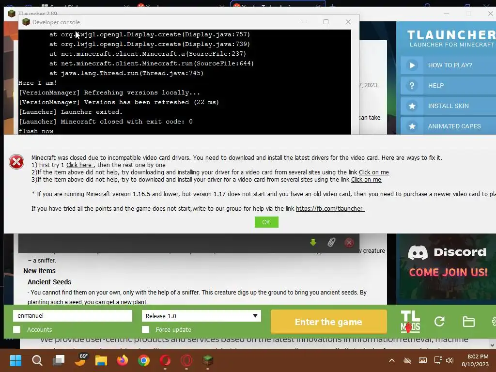Open 'Click on me' link in step 2
Screen dimensions: 496x372
pyautogui.click(x=373, y=172)
